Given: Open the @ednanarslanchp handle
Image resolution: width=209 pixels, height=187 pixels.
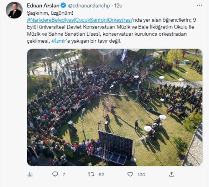Looking at the screenshot, I should 89,5.
